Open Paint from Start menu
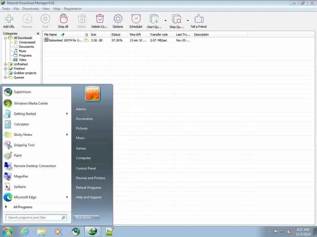Image resolution: width=317 pixels, height=237 pixels. (x=37, y=156)
